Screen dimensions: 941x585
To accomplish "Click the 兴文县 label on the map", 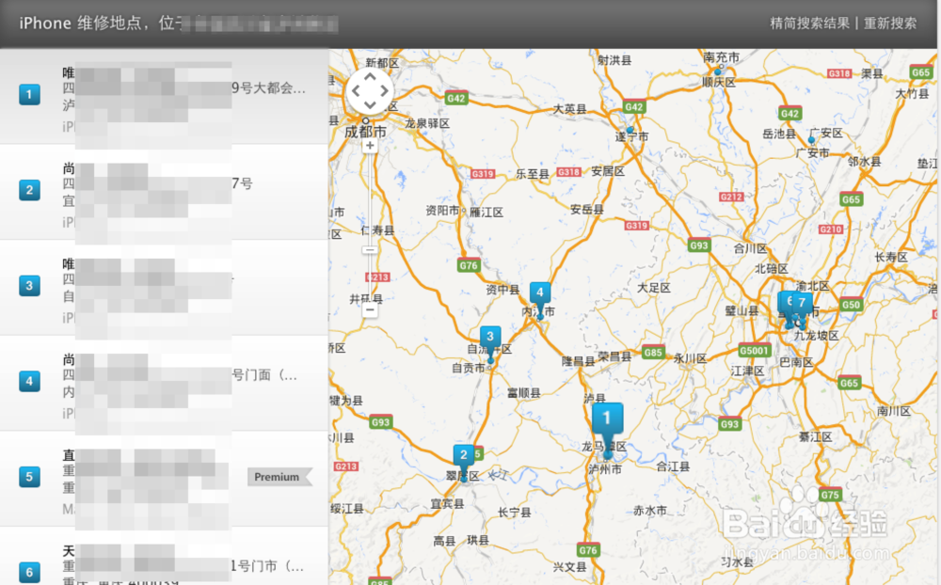I will [569, 566].
